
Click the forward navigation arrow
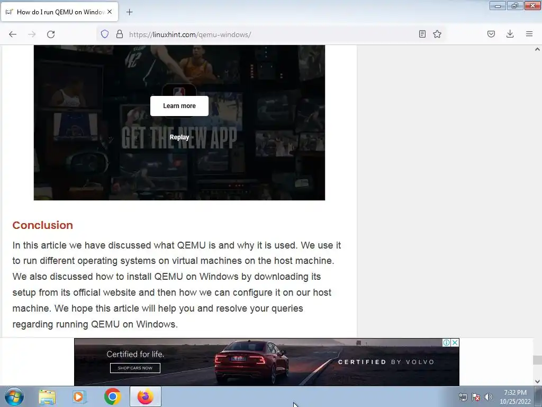click(32, 34)
